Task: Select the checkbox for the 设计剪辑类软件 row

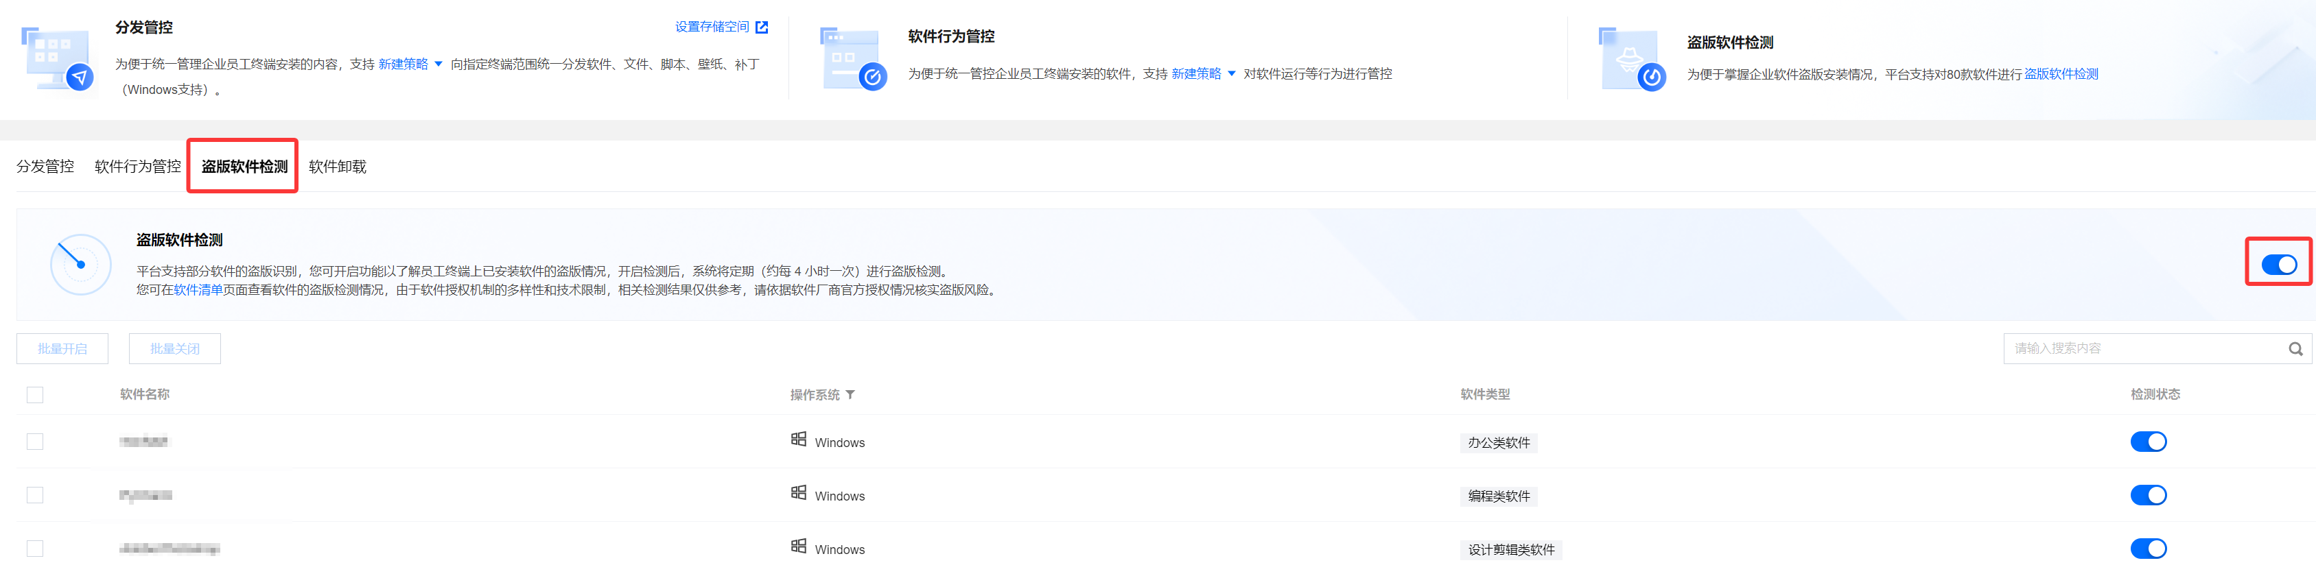Action: (x=35, y=548)
